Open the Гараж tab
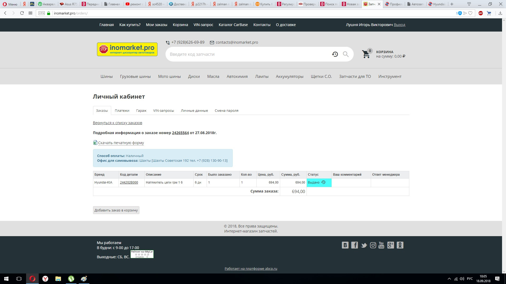506x284 pixels. tap(141, 111)
